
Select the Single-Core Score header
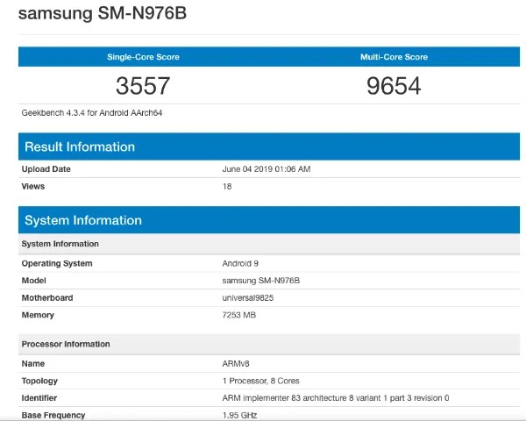(143, 57)
